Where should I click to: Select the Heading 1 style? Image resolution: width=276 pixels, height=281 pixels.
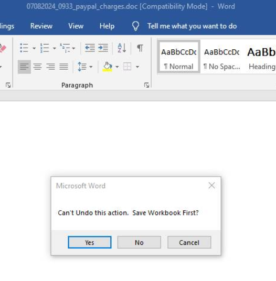[261, 57]
